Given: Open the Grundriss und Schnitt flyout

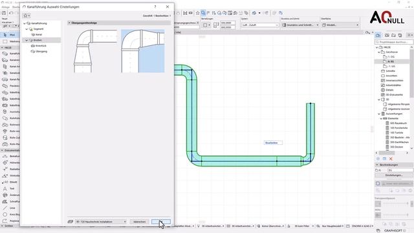Looking at the screenshot, I should tap(300, 25).
